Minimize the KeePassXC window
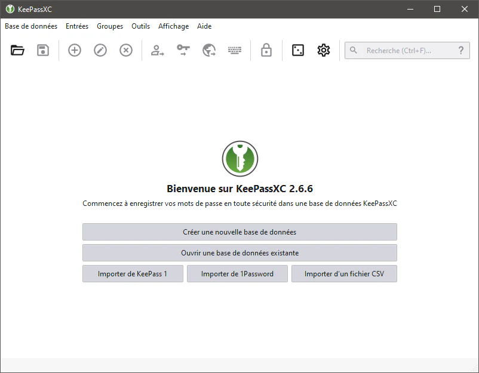This screenshot has width=479, height=373. [410, 9]
